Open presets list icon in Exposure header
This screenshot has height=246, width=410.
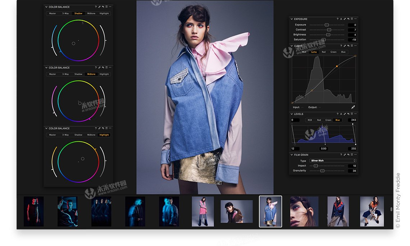click(352, 19)
